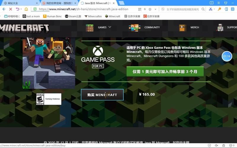The height and width of the screenshot is (148, 237).
Task: Click the Xbox Game Pass for PC logo
Action: (x=98, y=57)
